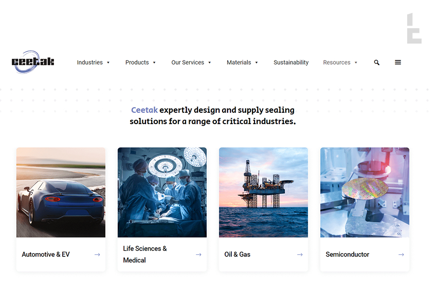Expand the Materials dropdown arrow
This screenshot has width=437, height=282.
[257, 63]
